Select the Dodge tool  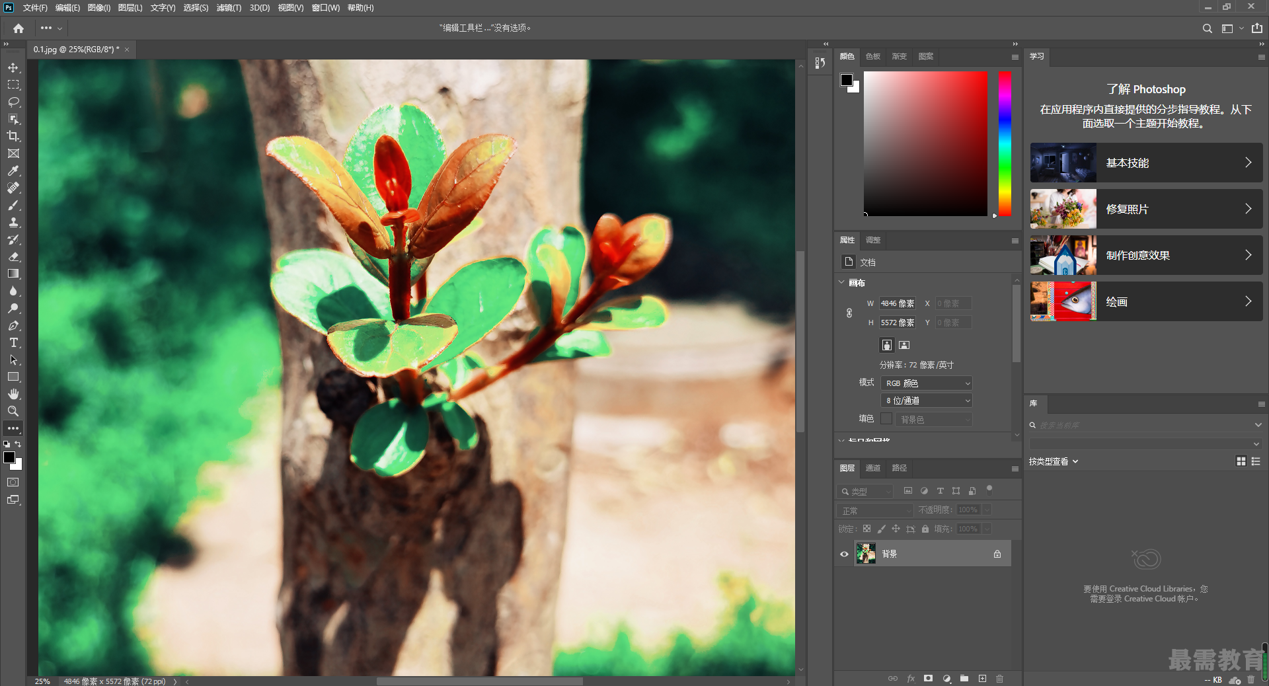(13, 308)
